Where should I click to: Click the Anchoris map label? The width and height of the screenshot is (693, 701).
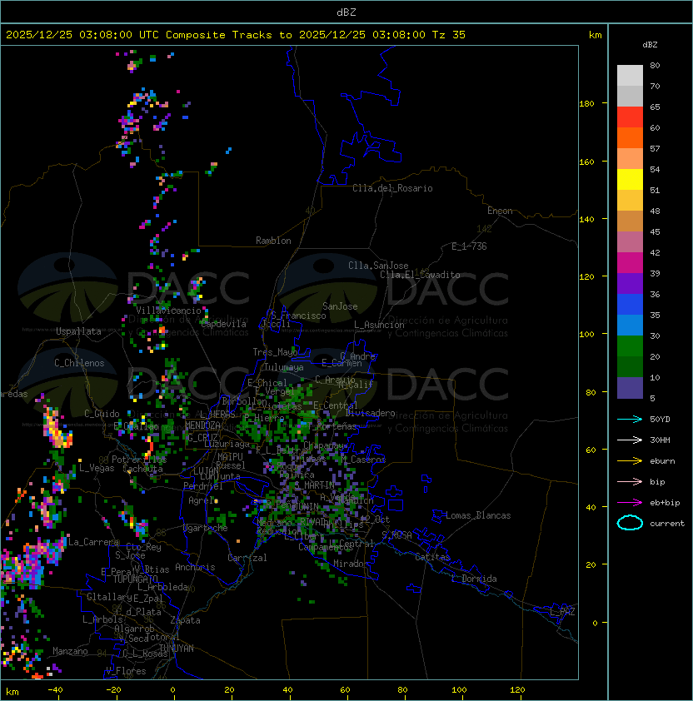[x=195, y=567]
